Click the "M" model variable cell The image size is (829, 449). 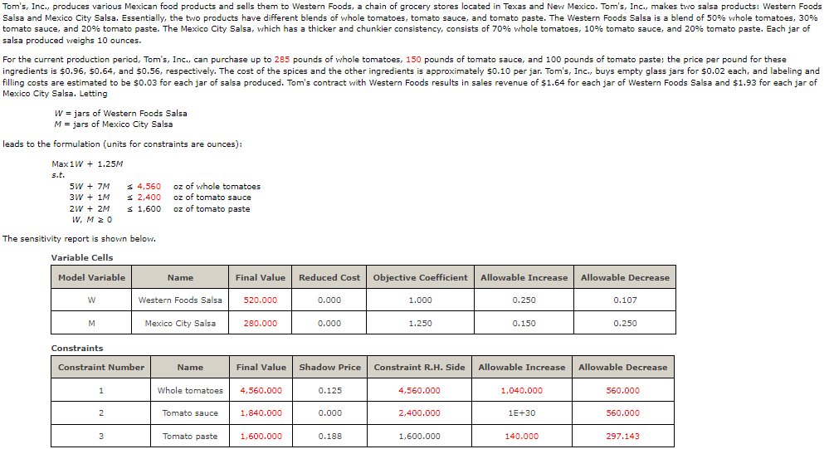[91, 323]
